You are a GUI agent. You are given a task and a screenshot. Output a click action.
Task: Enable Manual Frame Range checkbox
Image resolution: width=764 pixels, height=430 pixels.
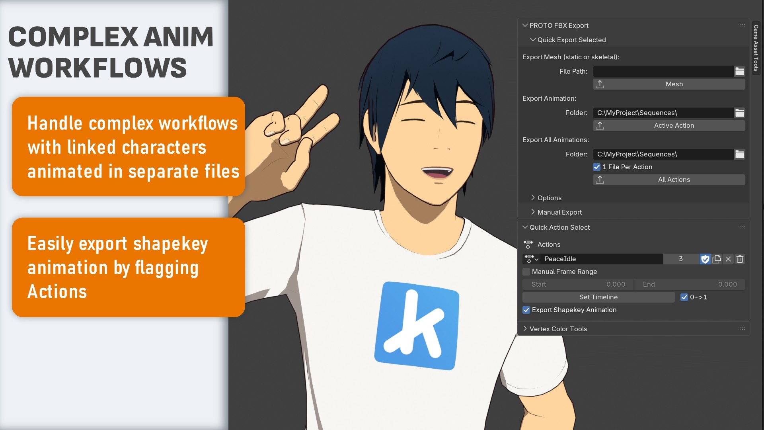526,272
